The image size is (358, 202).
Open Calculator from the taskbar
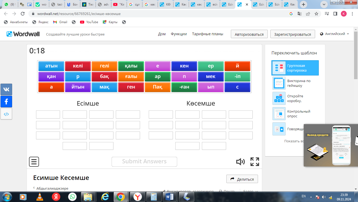pos(153,197)
